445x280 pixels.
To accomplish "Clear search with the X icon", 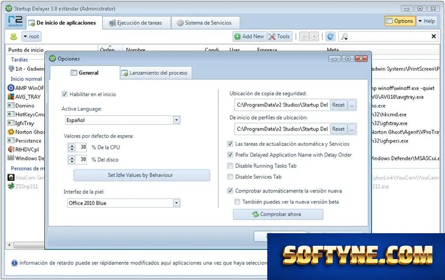I will 433,36.
